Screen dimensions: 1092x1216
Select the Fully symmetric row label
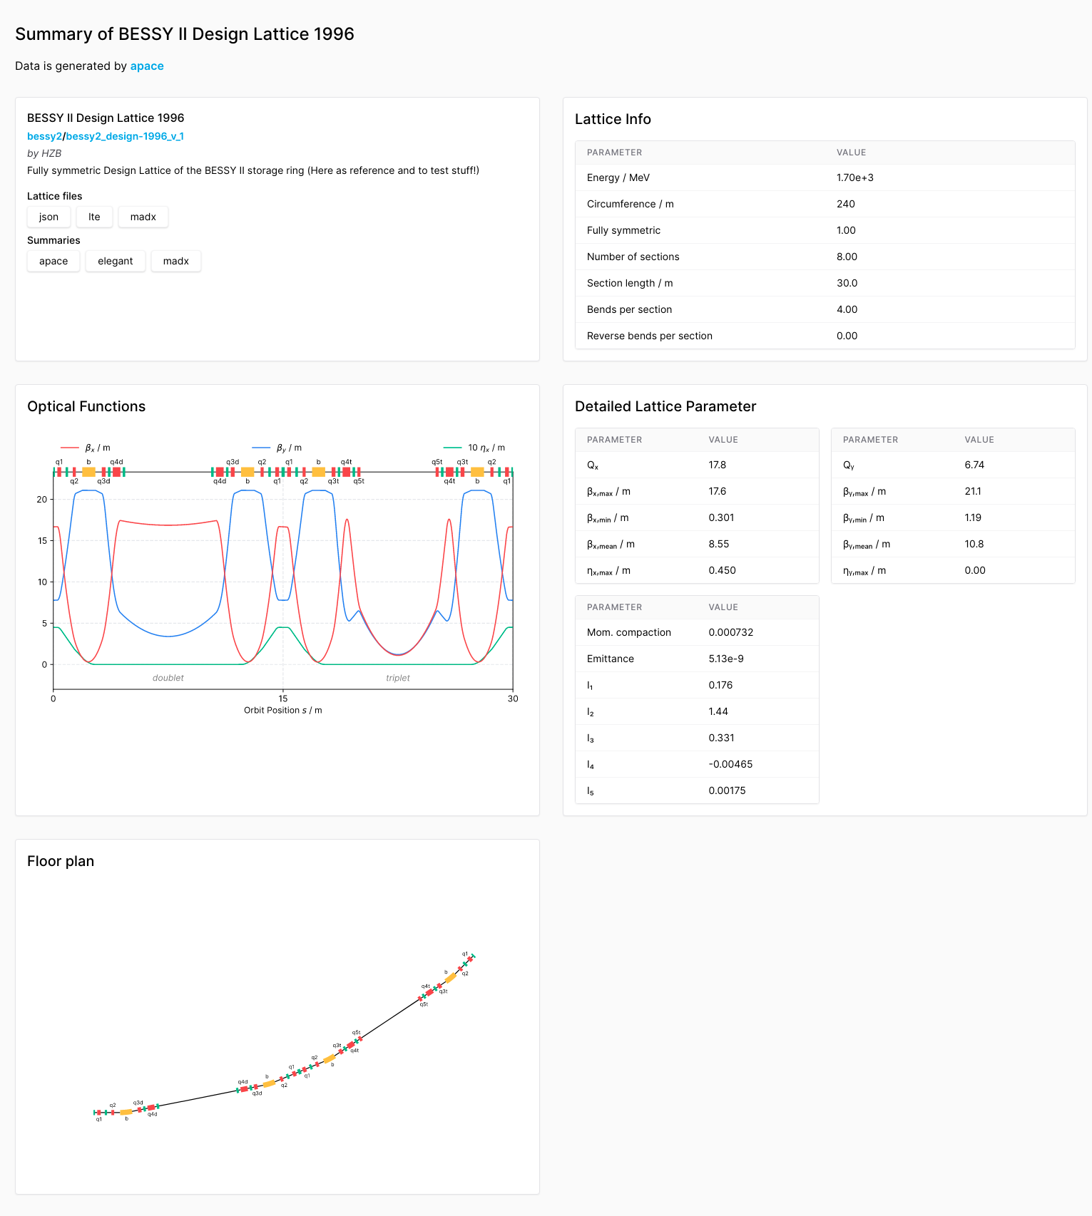[x=624, y=230]
